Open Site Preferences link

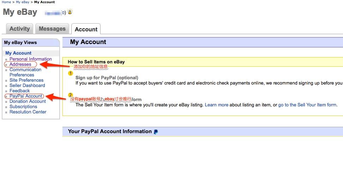click(26, 80)
